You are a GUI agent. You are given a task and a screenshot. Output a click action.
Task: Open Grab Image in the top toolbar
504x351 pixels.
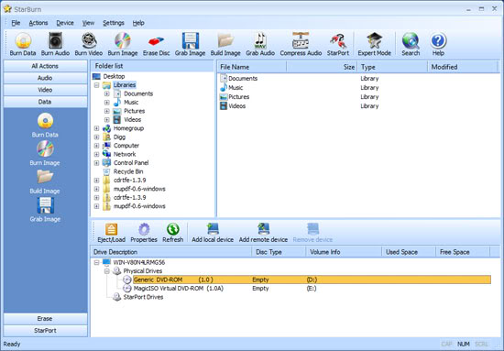tap(190, 44)
